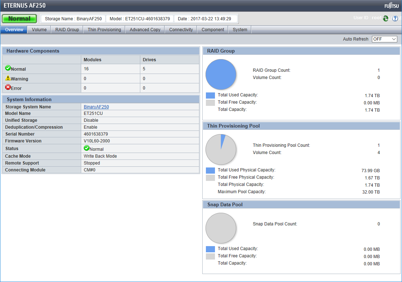Screen dimensions: 402x282
Task: Click the System Information panel header
Action: click(101, 99)
